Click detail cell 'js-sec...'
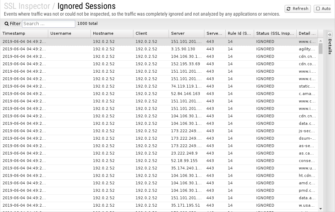 point(307,131)
